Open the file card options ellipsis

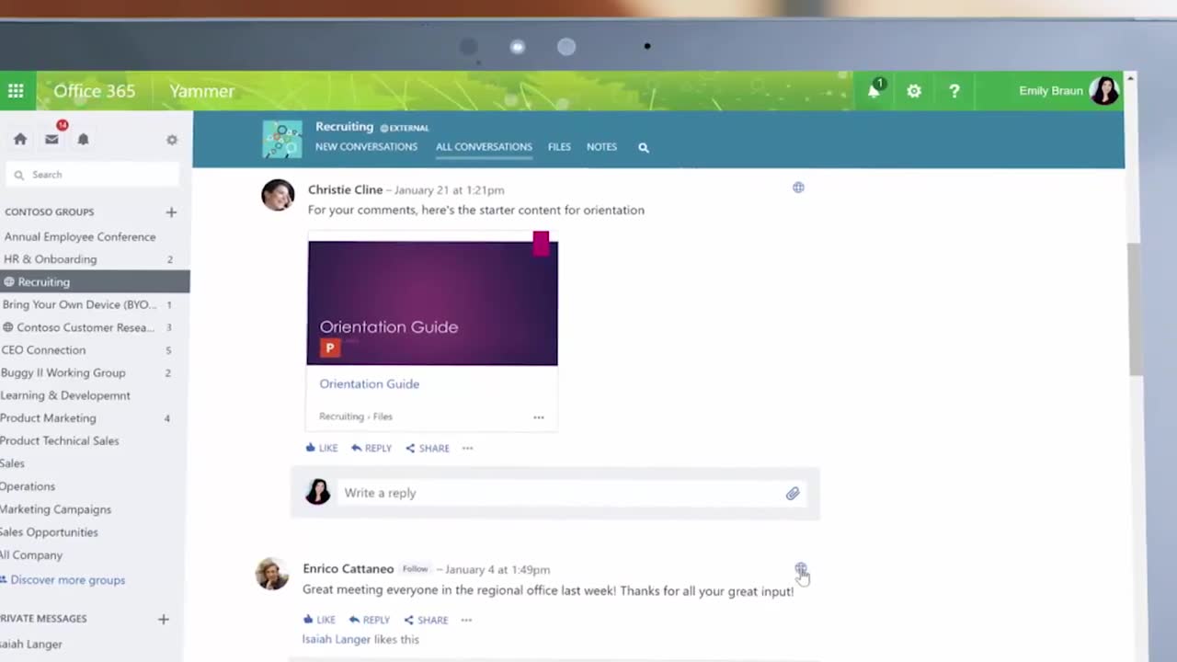pos(539,417)
